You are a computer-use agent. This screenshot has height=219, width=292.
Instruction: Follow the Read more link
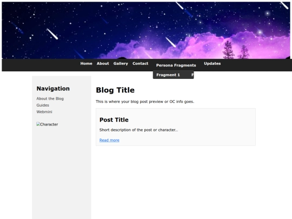[109, 140]
